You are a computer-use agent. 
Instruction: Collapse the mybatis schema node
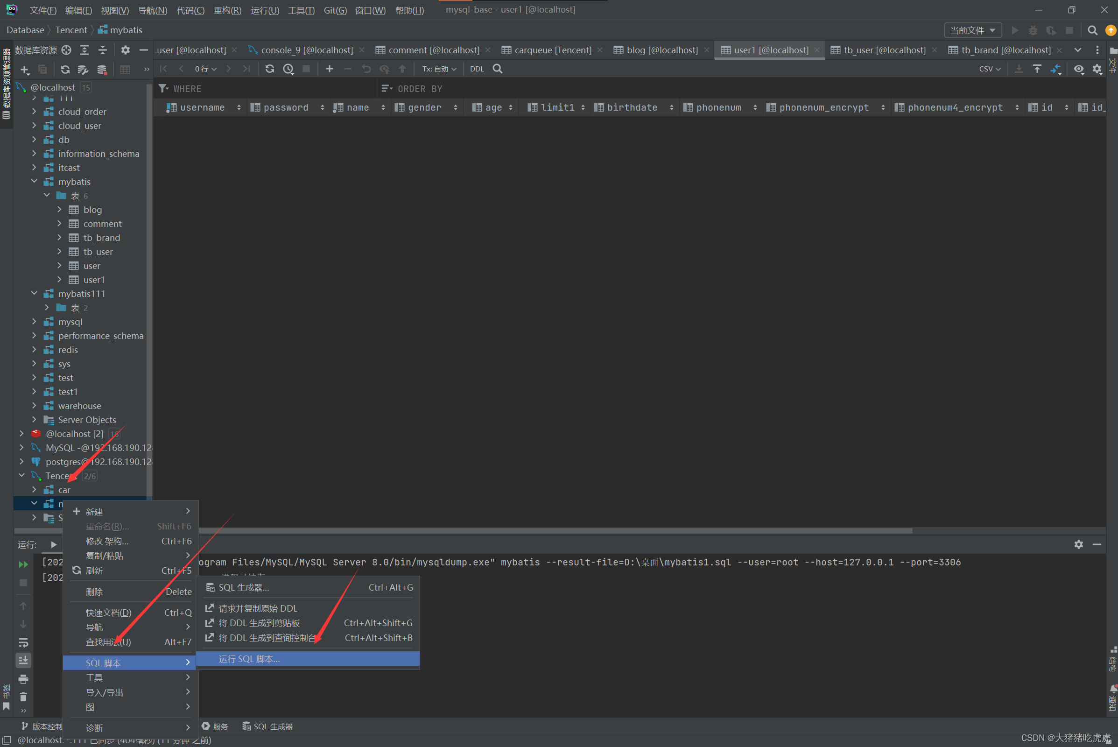point(34,182)
